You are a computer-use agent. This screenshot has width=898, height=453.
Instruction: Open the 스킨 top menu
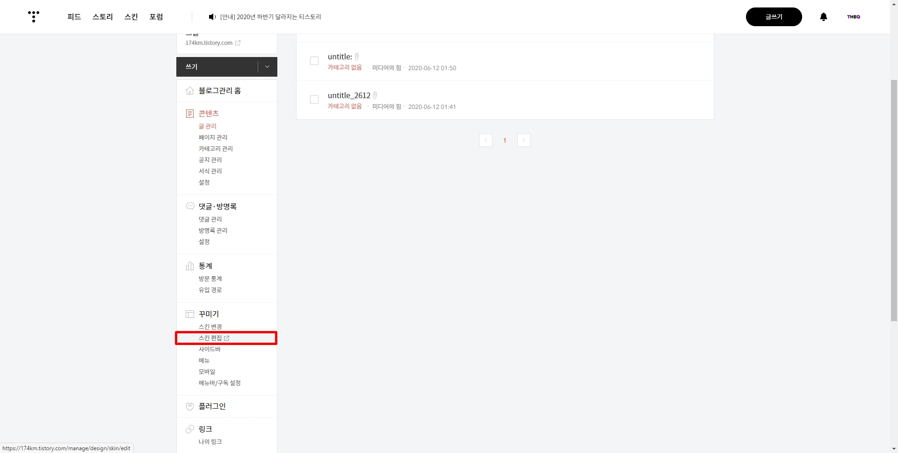(131, 17)
